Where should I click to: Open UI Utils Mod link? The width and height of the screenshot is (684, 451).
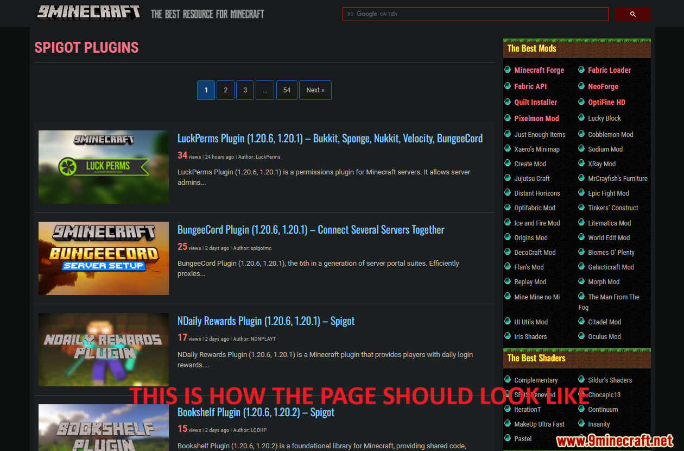[x=531, y=322]
